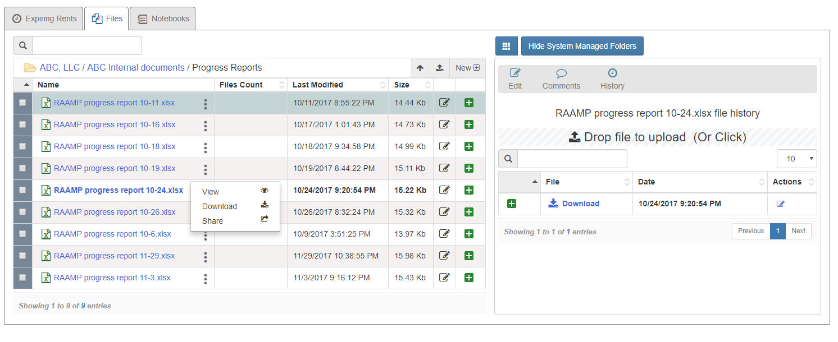Tick the checkbox beside report 11-29.xlsx
The image size is (838, 342).
pos(22,256)
